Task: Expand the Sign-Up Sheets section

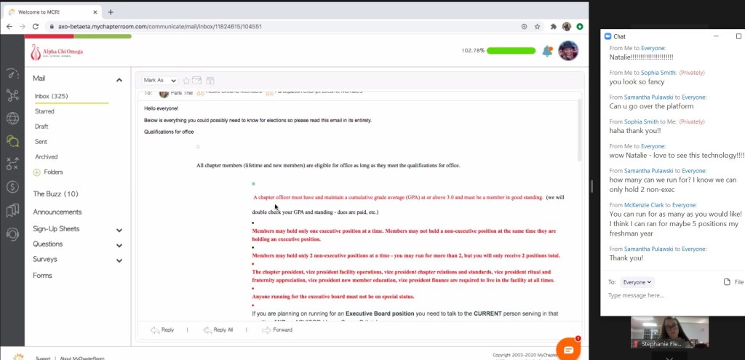Action: coord(119,229)
